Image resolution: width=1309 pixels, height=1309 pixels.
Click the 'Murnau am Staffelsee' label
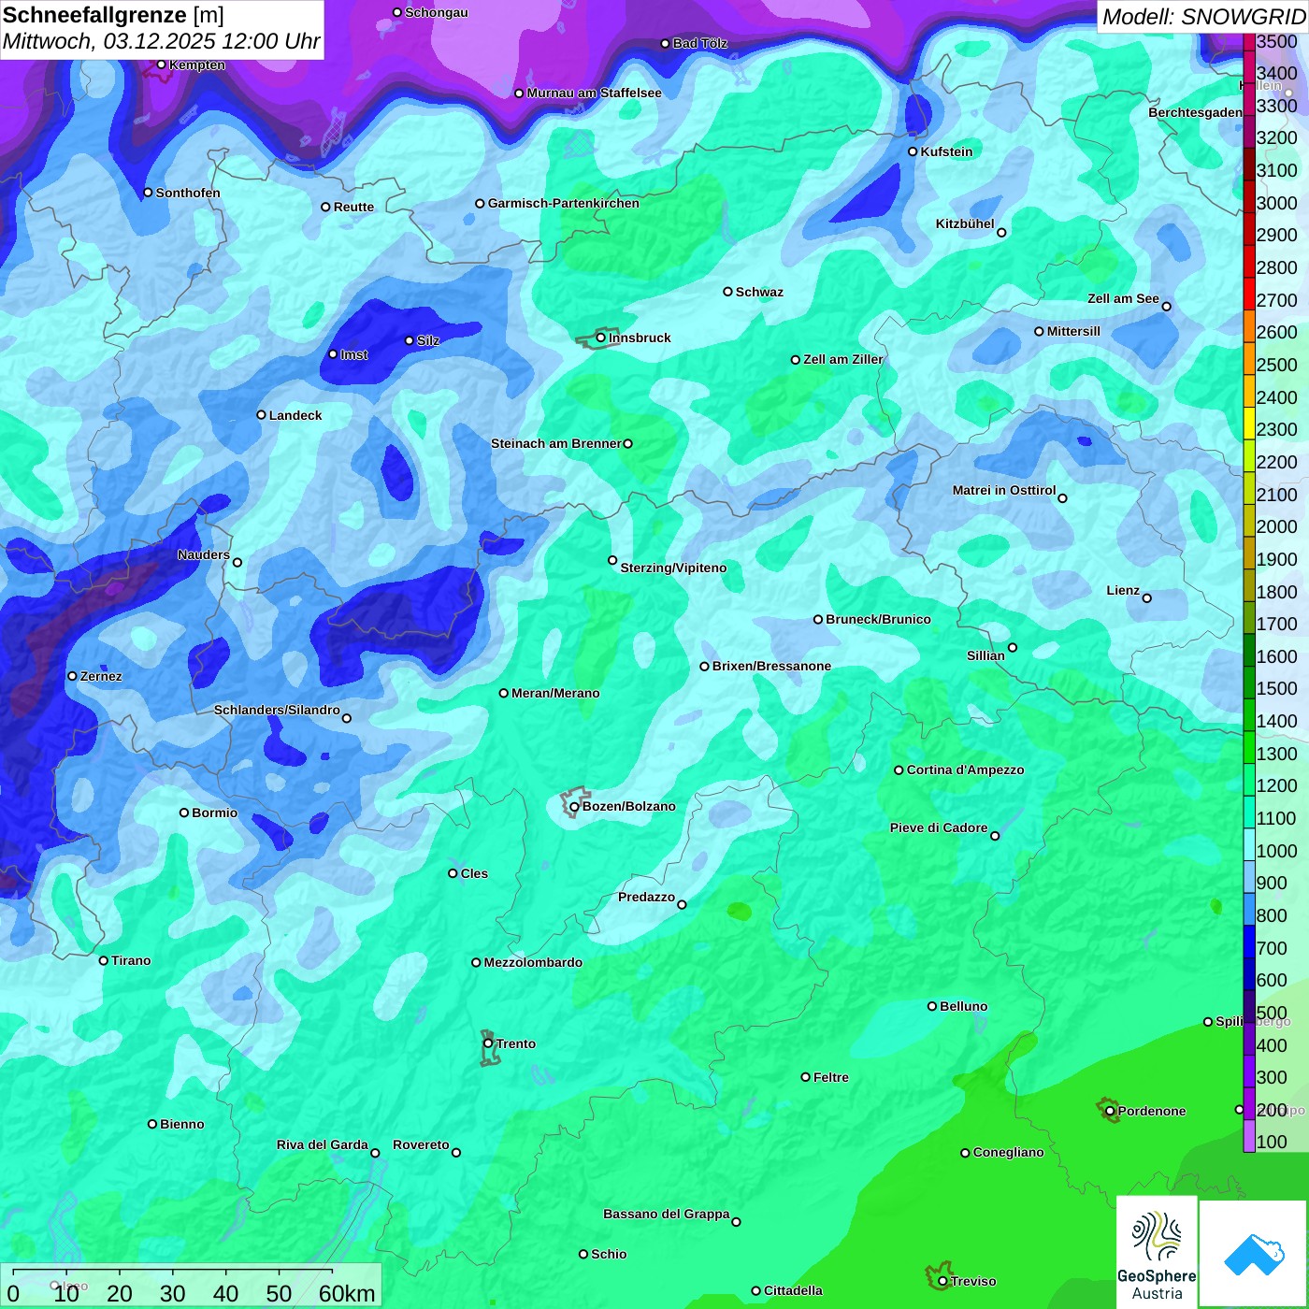594,93
